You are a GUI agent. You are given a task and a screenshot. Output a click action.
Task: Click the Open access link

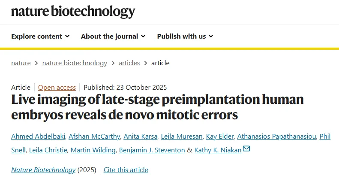point(57,87)
